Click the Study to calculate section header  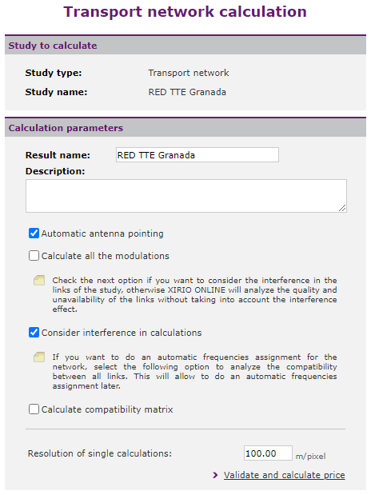[185, 46]
